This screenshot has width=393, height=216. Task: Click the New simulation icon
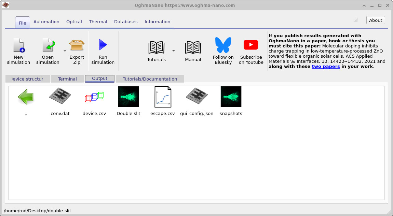(x=18, y=46)
